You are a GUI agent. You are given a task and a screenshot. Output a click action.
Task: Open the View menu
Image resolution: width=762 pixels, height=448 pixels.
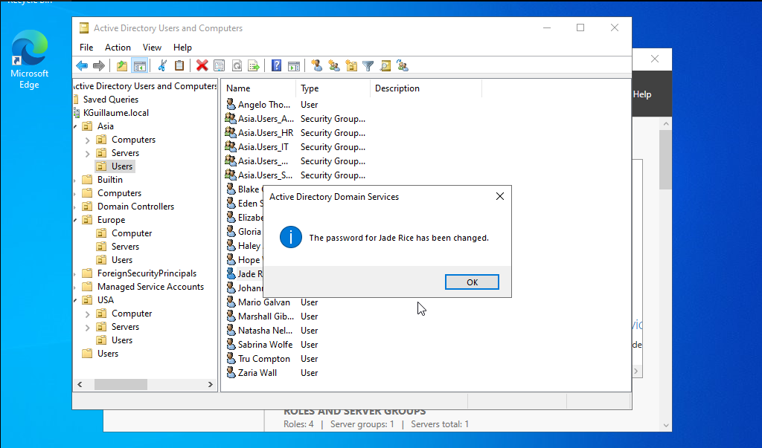coord(152,47)
